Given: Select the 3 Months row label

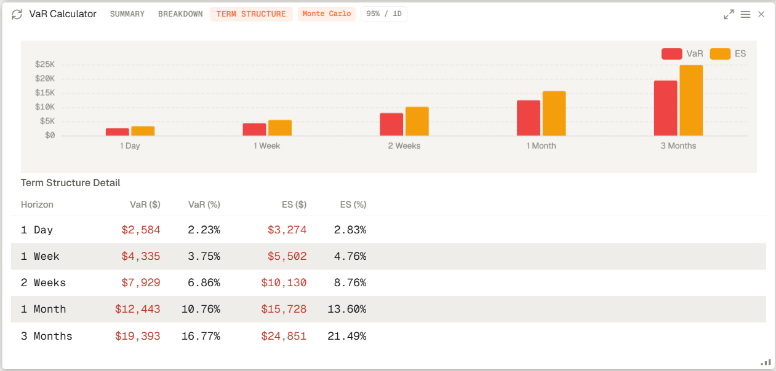Looking at the screenshot, I should pyautogui.click(x=47, y=336).
